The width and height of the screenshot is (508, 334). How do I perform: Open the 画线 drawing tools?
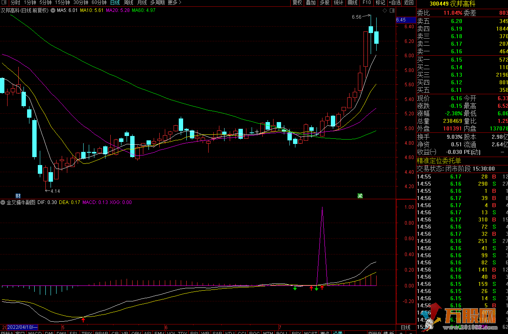[352, 3]
